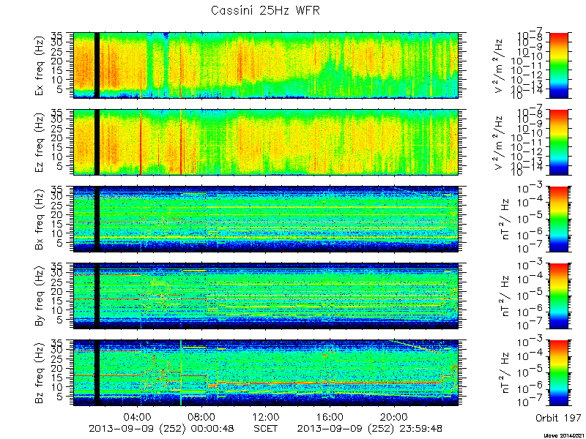The image size is (586, 439).
Task: Select the Ex freq (Hz) axis label
Action: click(x=40, y=66)
